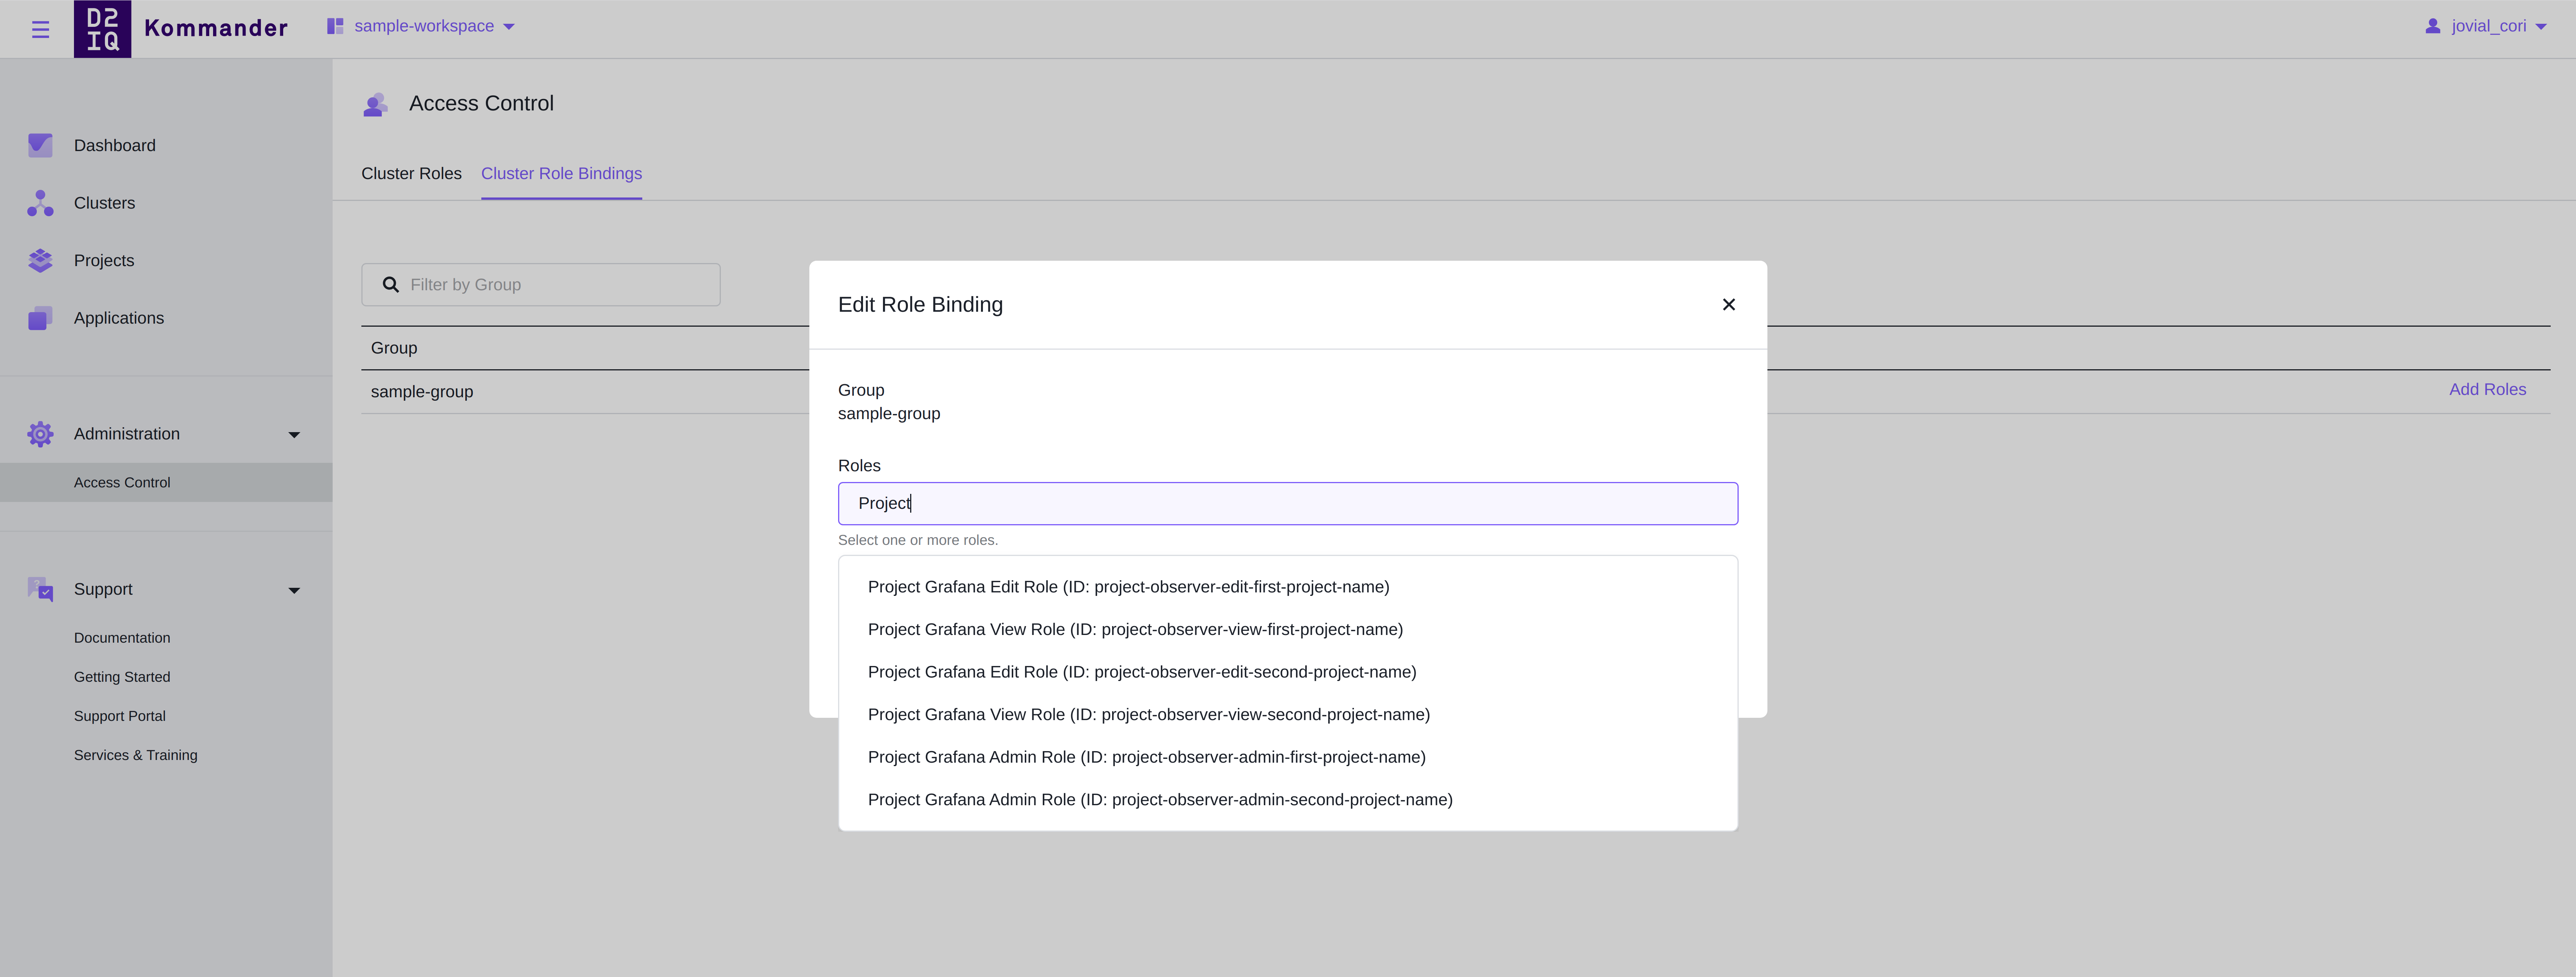Click the workspace icon beside sample-workspace
This screenshot has width=2576, height=977.
point(335,26)
